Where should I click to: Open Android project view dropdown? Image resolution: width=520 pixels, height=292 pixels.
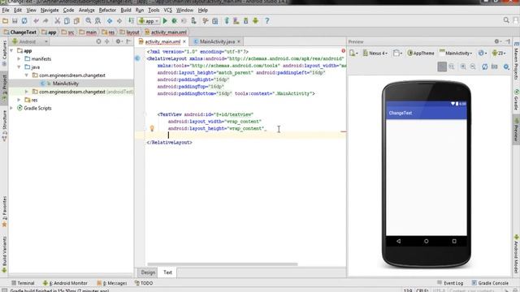(x=30, y=41)
